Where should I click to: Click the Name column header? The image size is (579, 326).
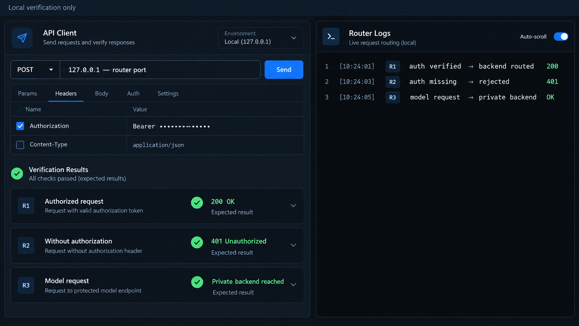point(33,109)
